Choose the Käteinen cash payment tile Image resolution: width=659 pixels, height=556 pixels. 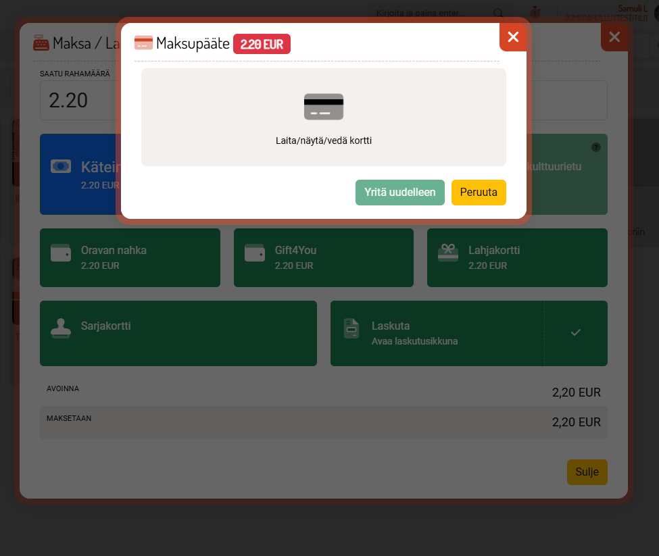(x=78, y=174)
